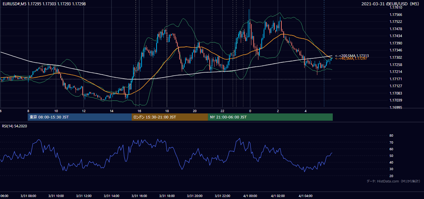Click price axis value 1.17434
The image size is (424, 199).
(396, 36)
